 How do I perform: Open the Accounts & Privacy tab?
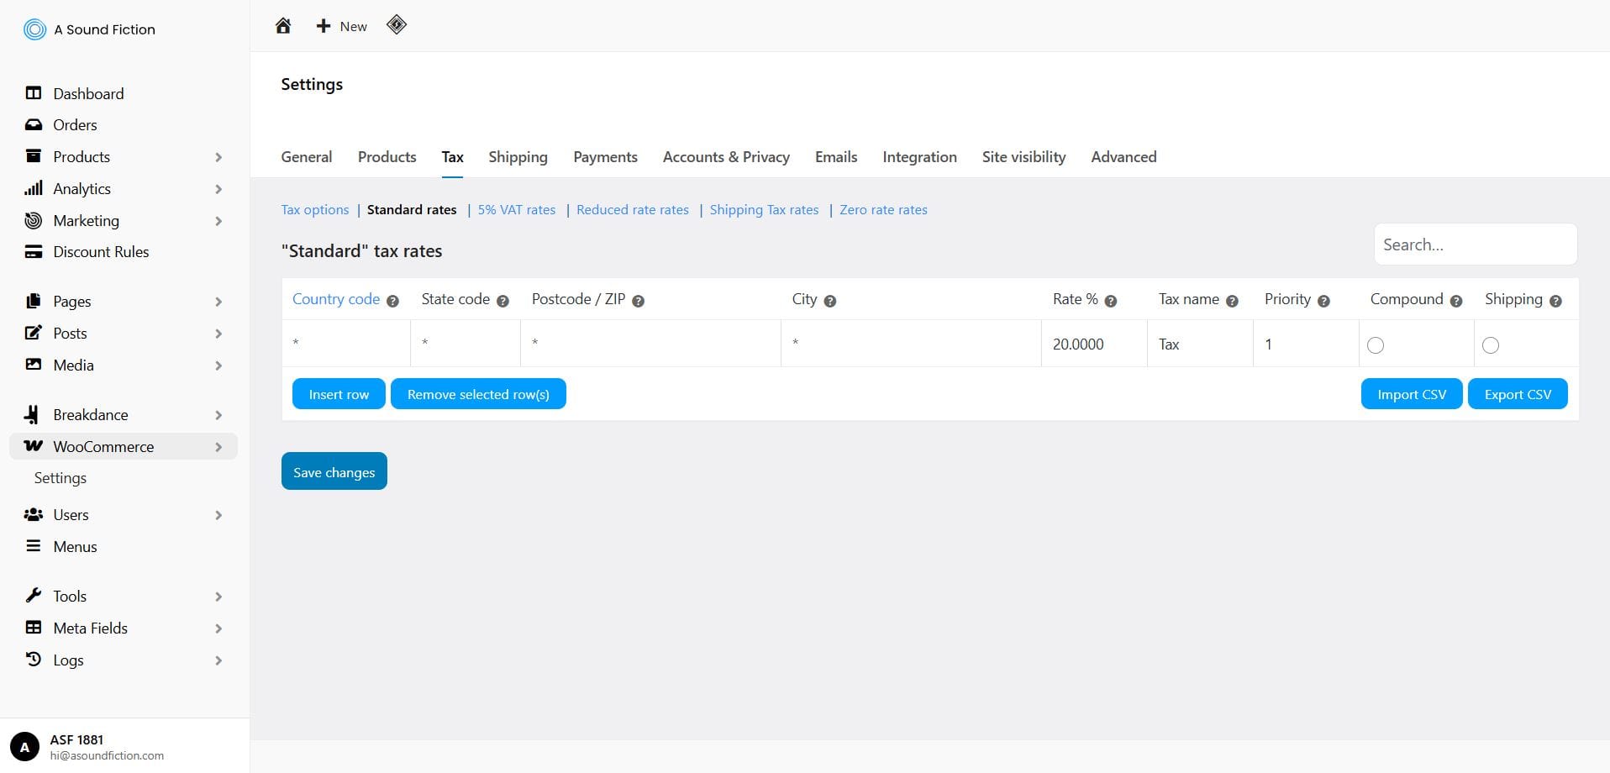[x=725, y=157]
